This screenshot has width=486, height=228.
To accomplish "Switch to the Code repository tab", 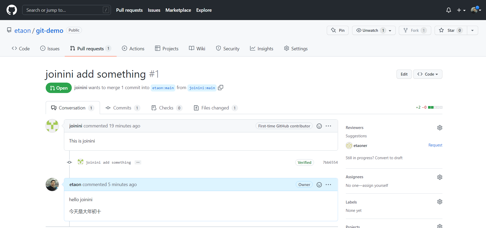I will click(21, 49).
